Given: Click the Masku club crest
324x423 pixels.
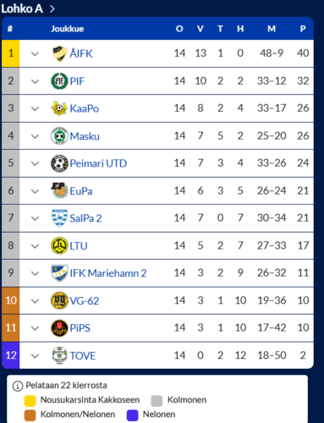Looking at the screenshot, I should point(59,136).
